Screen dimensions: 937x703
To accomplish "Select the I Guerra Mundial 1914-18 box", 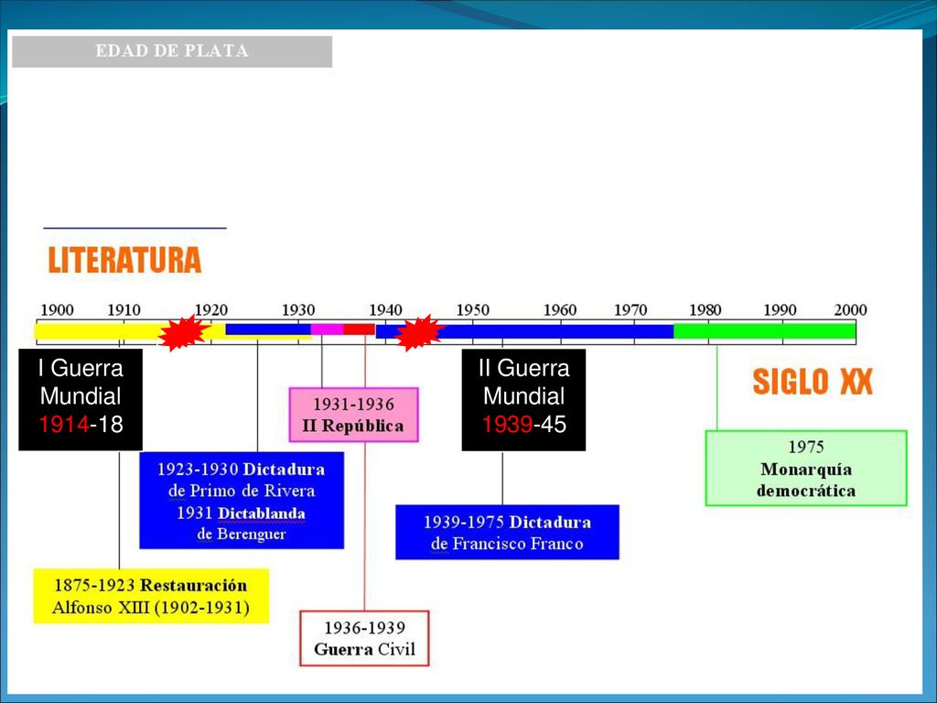I will [81, 399].
